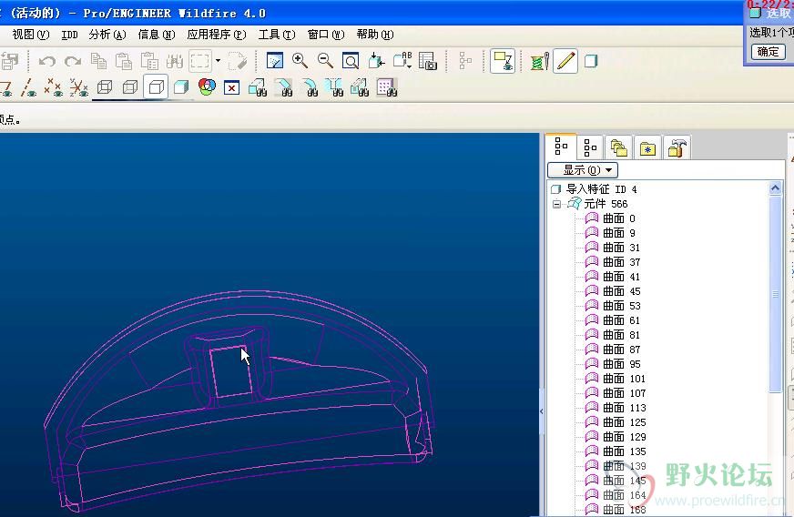
Task: Switch to the hammer connections tab
Action: point(677,147)
